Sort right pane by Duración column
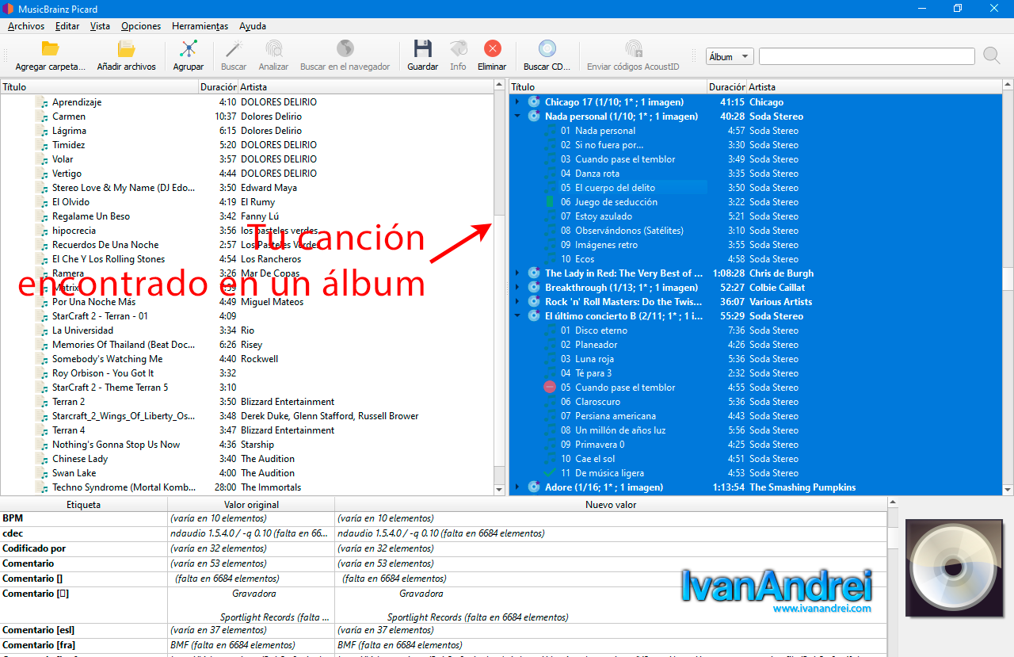 [x=727, y=87]
